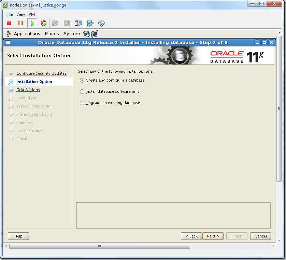286x260 pixels.
Task: Jump to Configure Security Updates step
Action: [41, 73]
